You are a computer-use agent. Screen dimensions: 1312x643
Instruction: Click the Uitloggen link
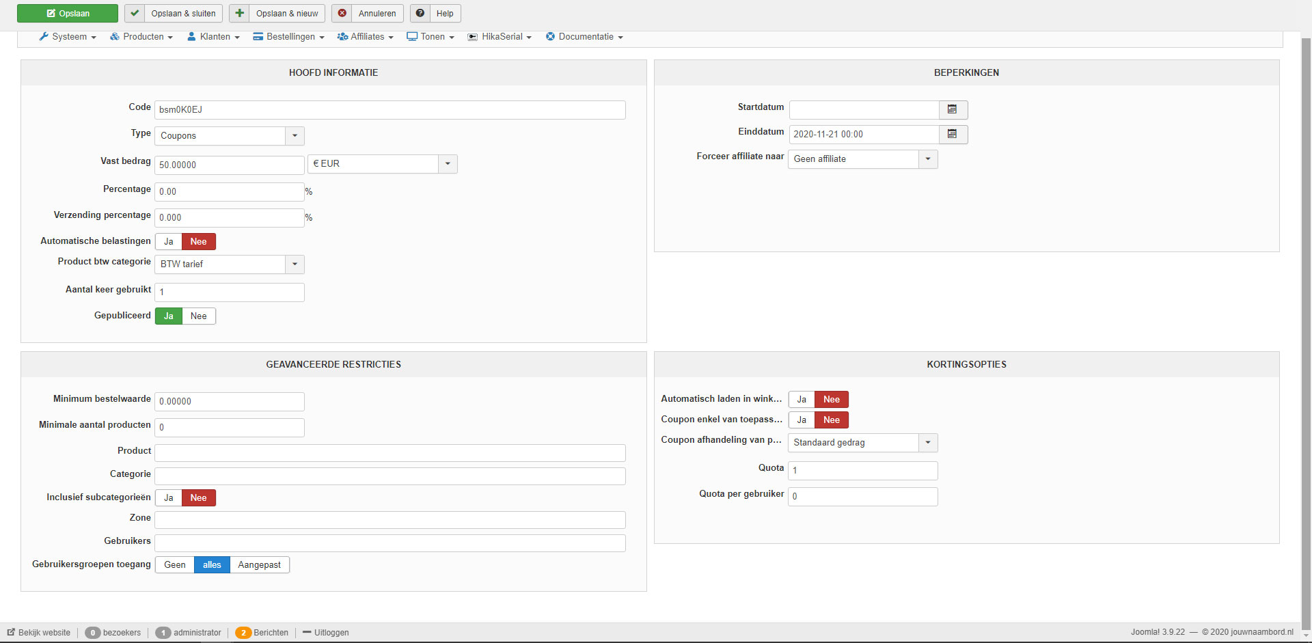pyautogui.click(x=326, y=633)
